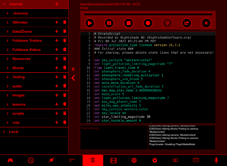Delete the Fulldome Trailers folder
The height and width of the screenshot is (166, 227).
click(x=65, y=40)
